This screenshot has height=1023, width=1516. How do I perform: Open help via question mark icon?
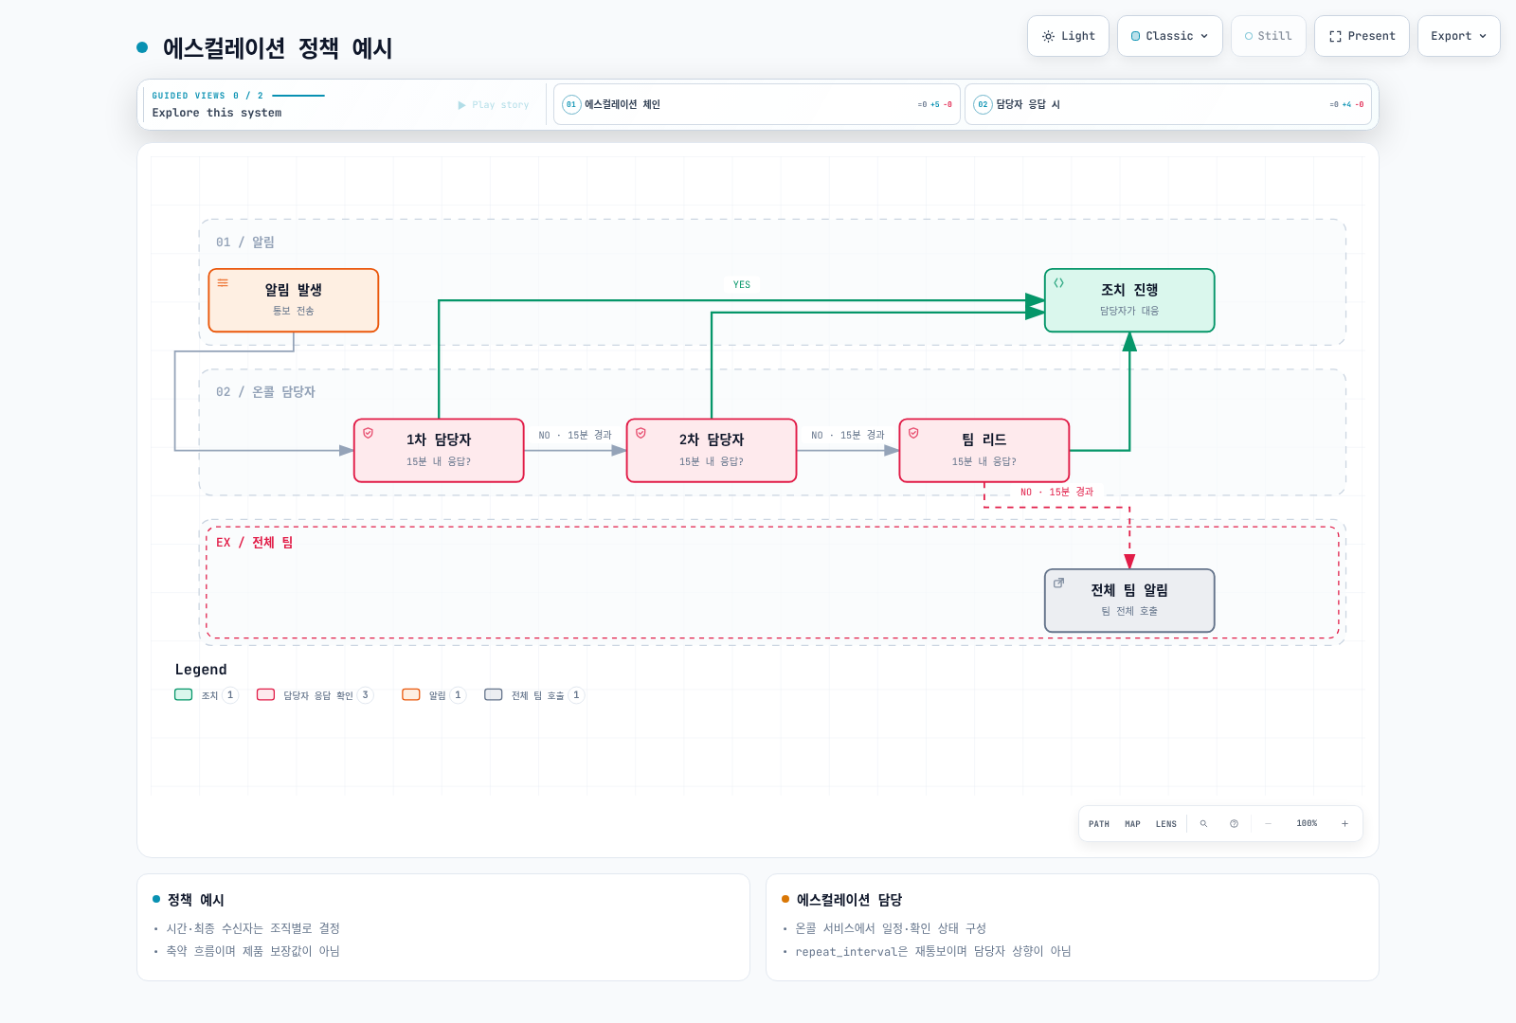tap(1234, 824)
